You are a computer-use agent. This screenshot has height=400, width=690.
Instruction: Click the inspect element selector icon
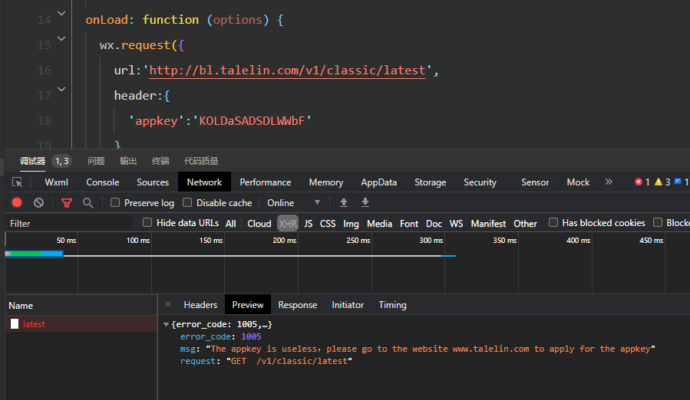pos(17,182)
